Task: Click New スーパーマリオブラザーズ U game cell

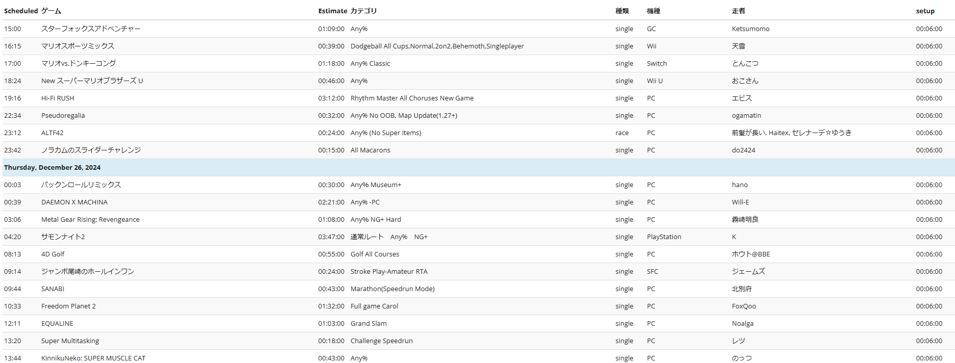Action: coord(92,81)
